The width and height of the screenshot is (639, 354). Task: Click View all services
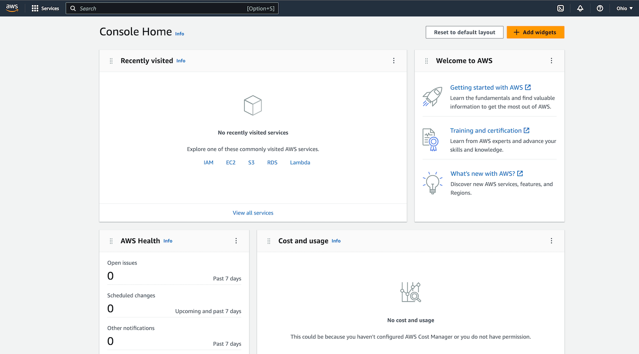[x=253, y=213]
